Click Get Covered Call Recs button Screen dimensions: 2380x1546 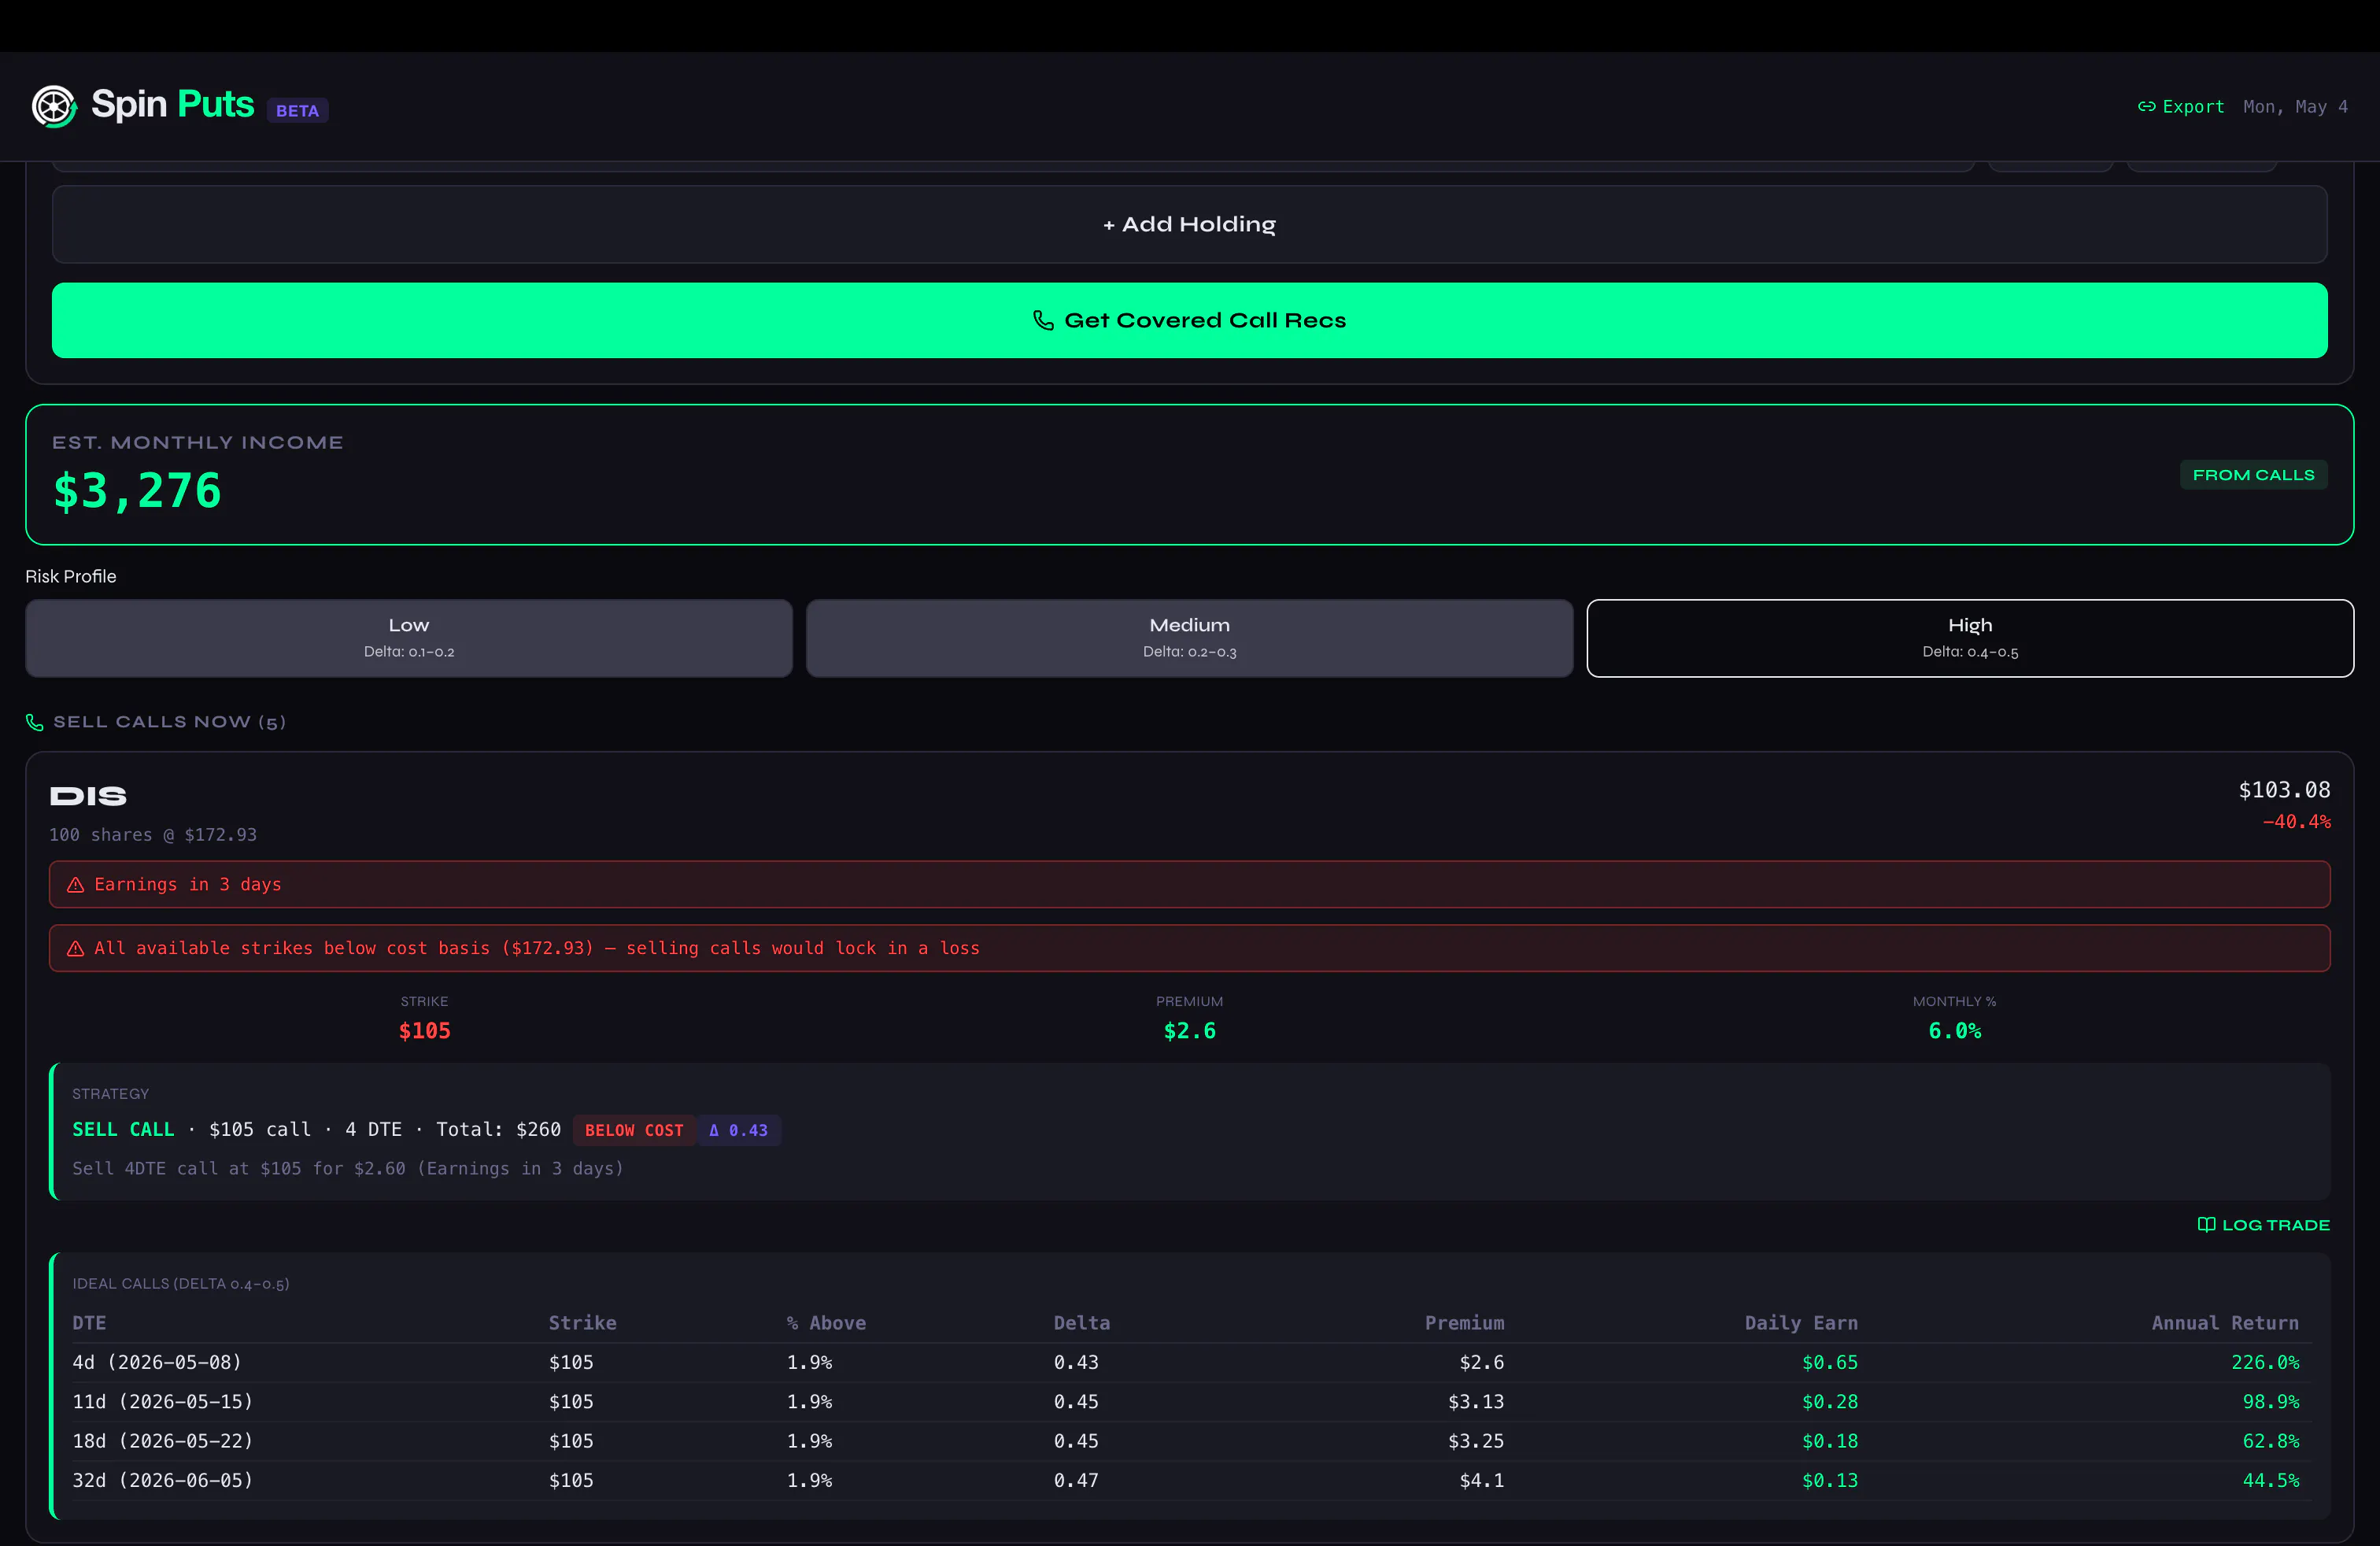click(1190, 320)
